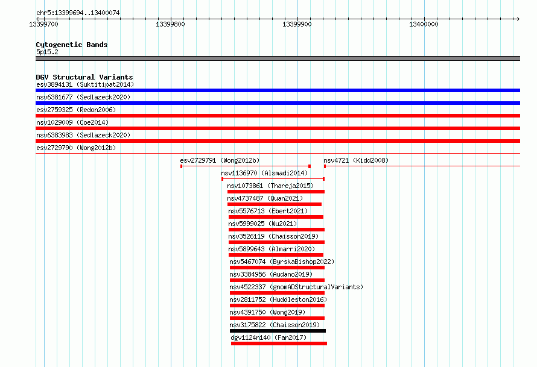The width and height of the screenshot is (537, 367).
Task: Open the nsv5576713 (Ebert2021) label
Action: point(268,211)
